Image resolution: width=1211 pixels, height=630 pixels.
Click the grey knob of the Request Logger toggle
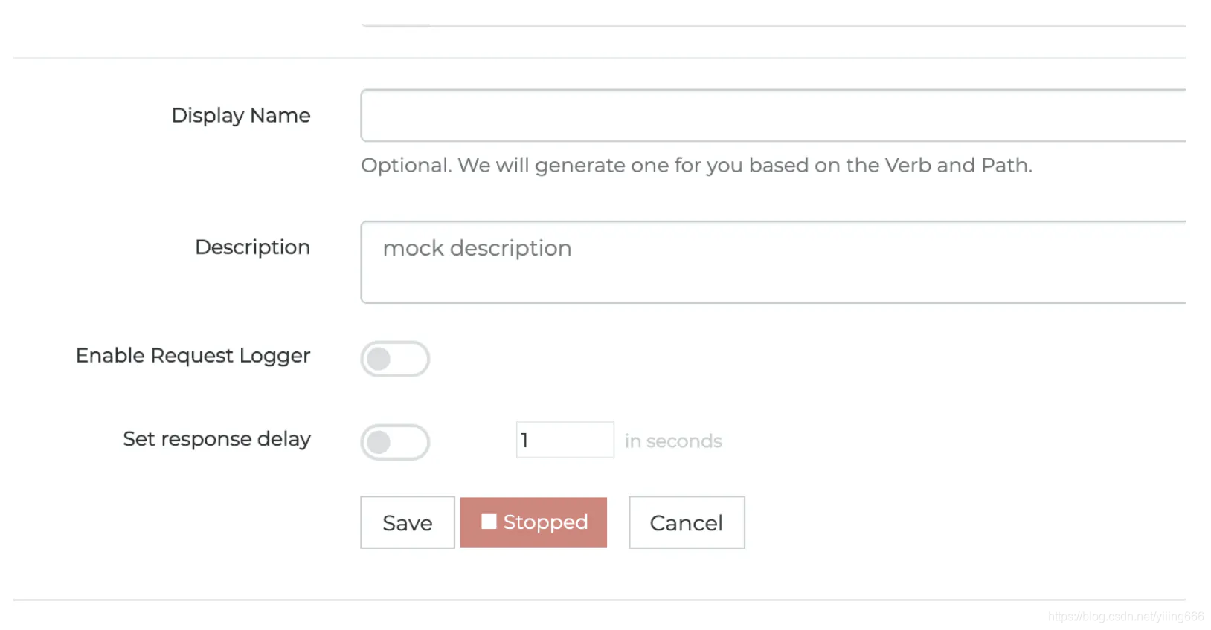point(379,359)
